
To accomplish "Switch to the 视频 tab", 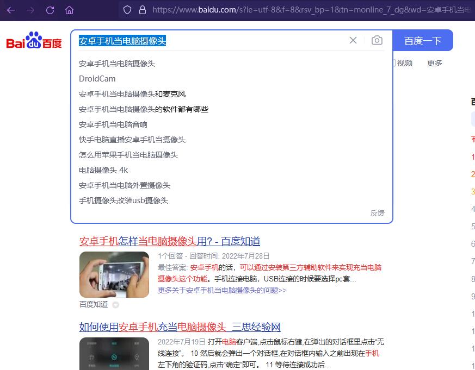I will pos(405,63).
